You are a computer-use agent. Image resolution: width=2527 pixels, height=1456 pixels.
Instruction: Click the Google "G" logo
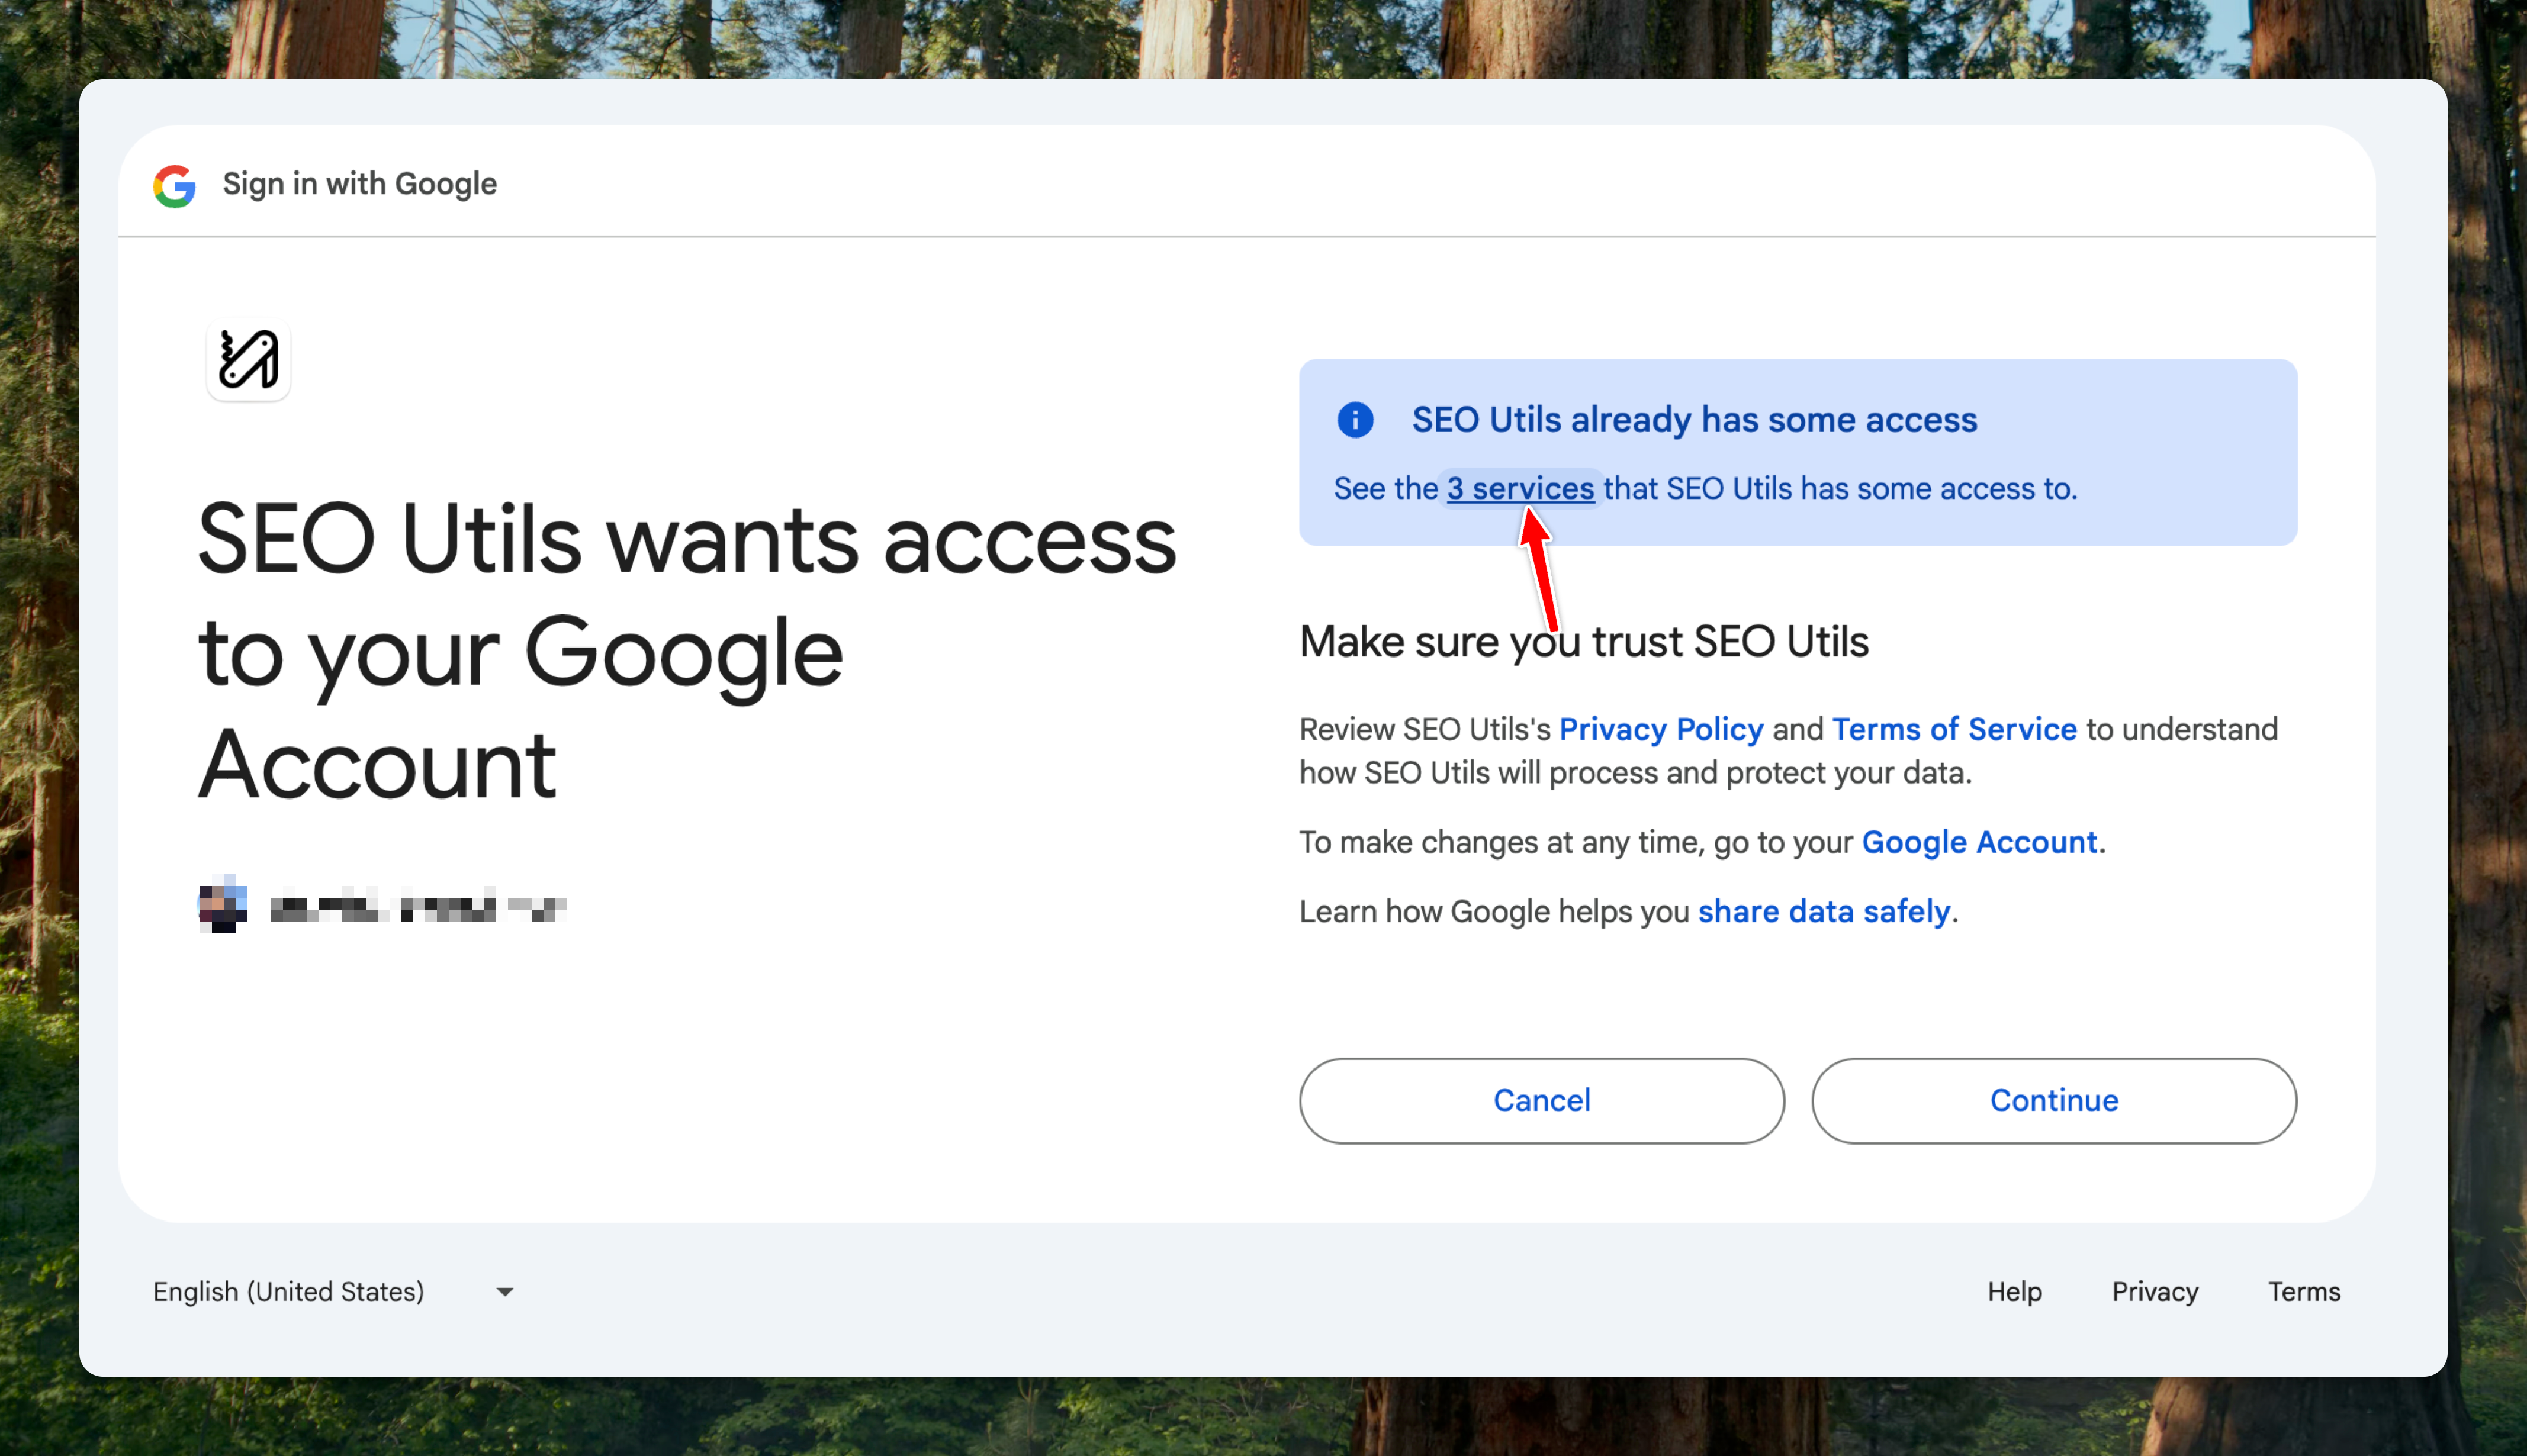(174, 185)
